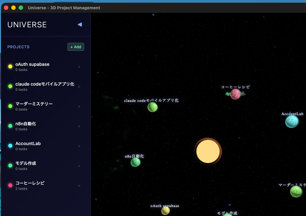Click the green planet icon beside claude codeモバイルアプリ化
This screenshot has width=306, height=216.
tap(10, 86)
